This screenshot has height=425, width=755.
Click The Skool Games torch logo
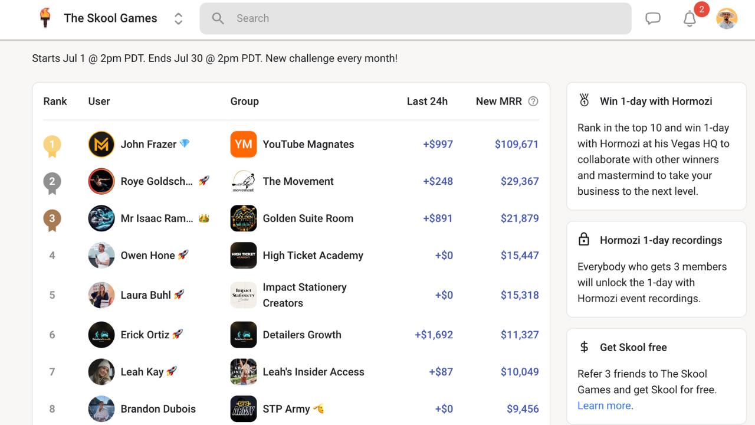coord(45,18)
